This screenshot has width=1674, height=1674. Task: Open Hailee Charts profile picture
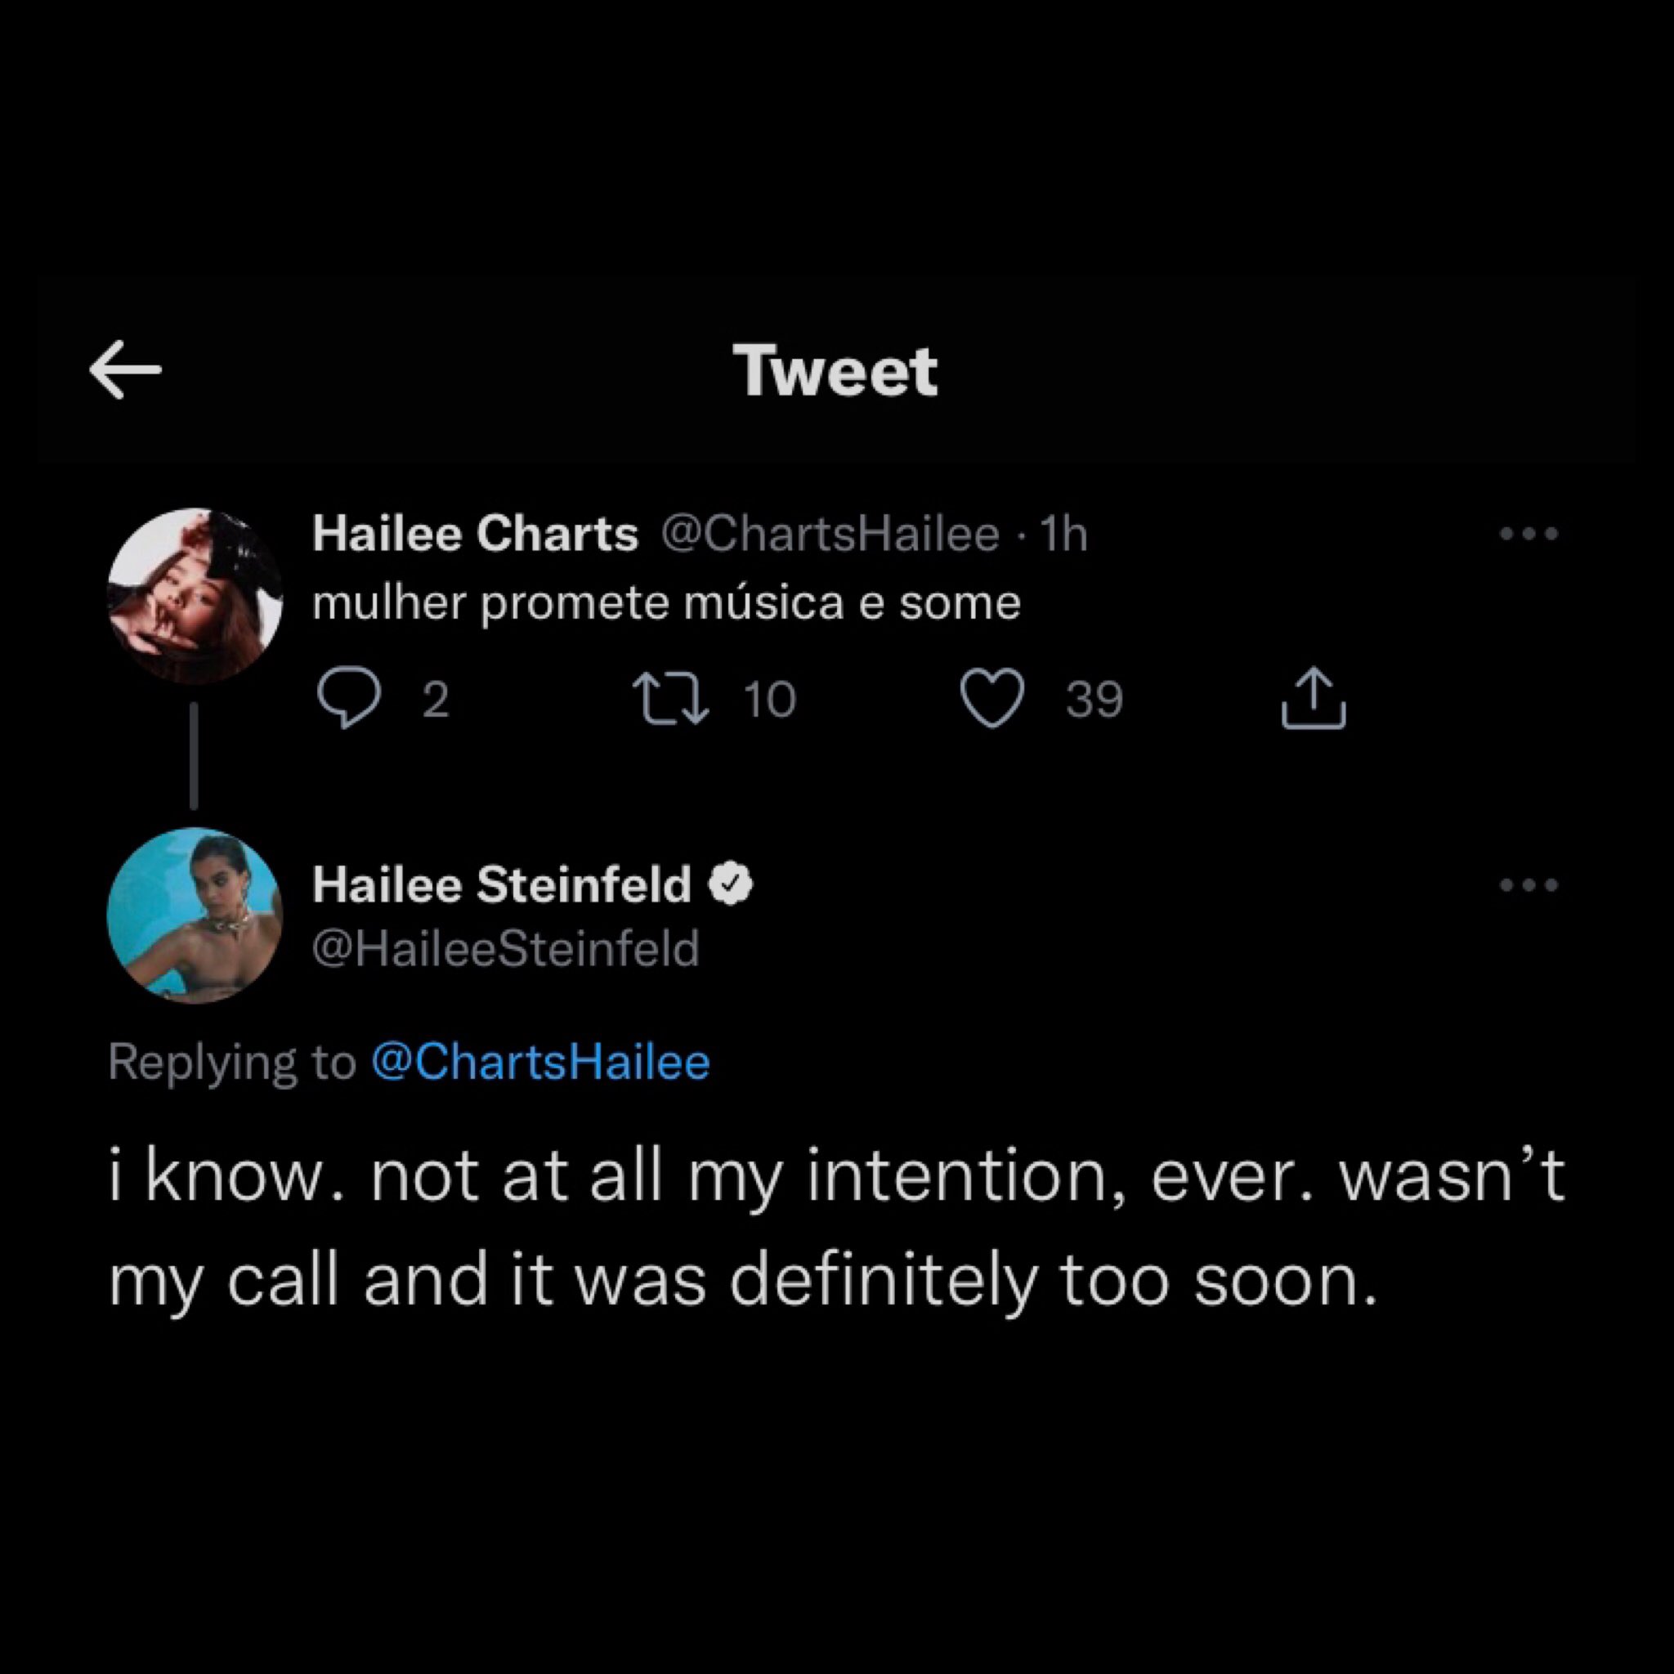click(x=195, y=596)
